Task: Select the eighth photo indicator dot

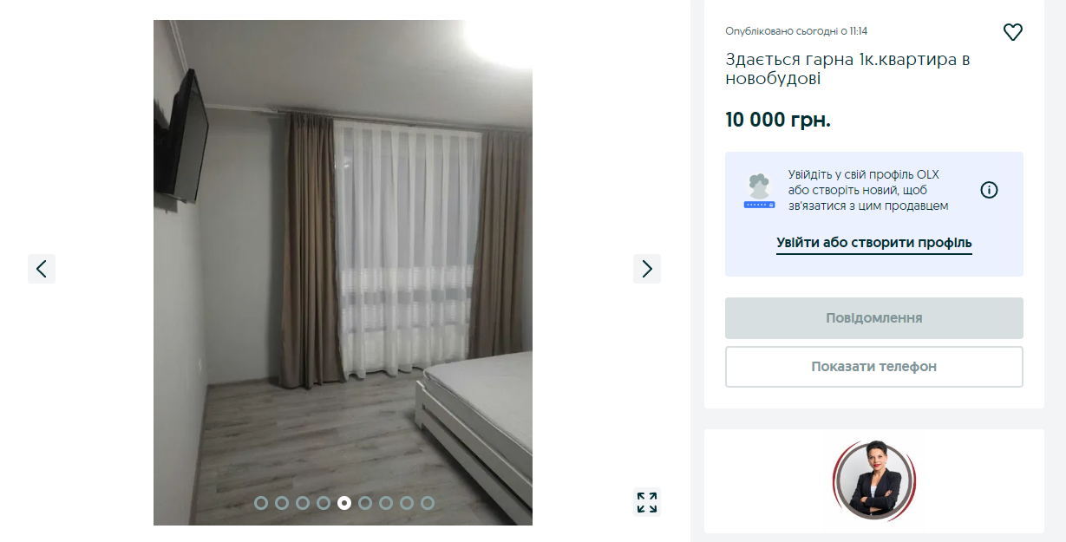Action: 407,502
